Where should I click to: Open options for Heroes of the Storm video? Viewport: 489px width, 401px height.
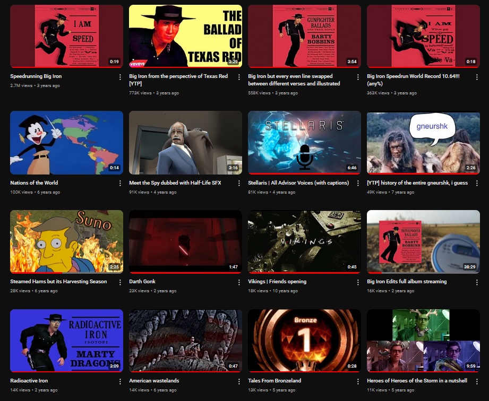pyautogui.click(x=477, y=381)
